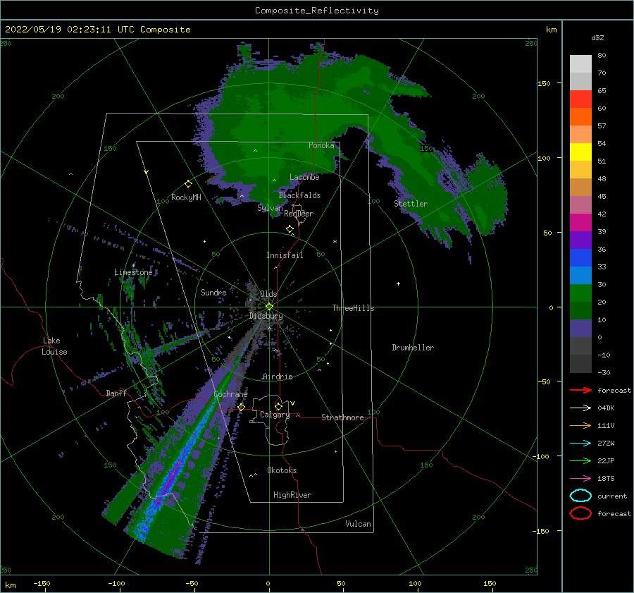Click the yellow diamond marker above RockyMH
The width and height of the screenshot is (634, 593).
[x=188, y=184]
